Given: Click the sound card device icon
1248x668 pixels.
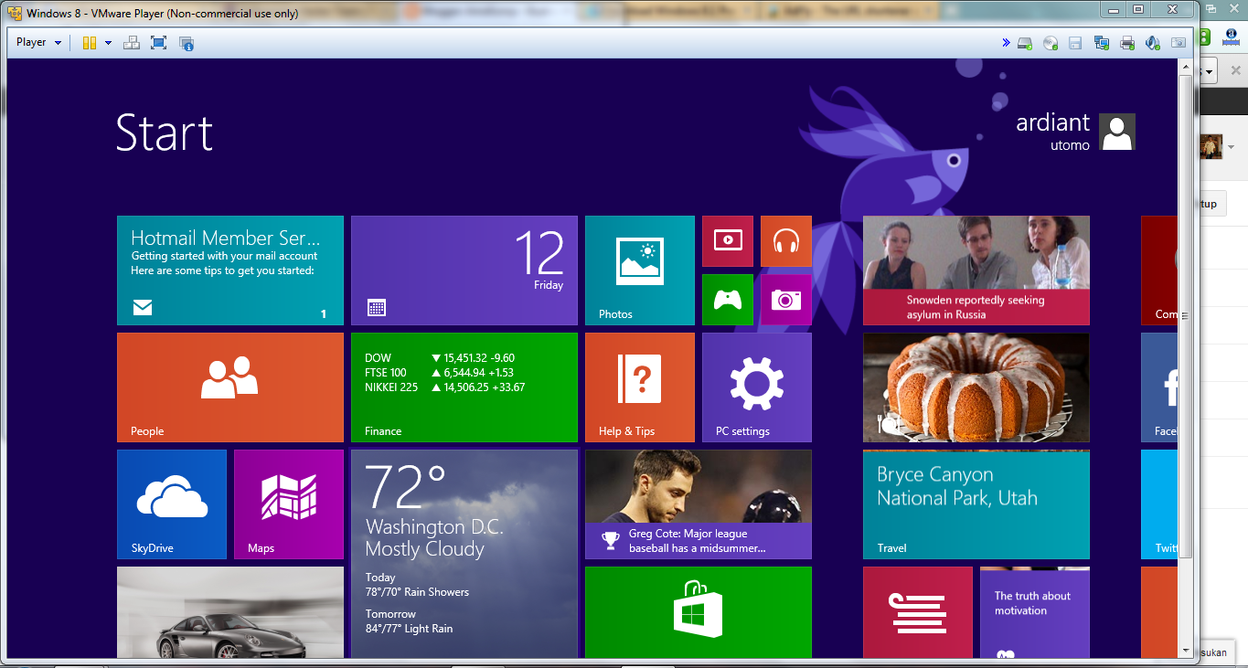Looking at the screenshot, I should pyautogui.click(x=1153, y=43).
